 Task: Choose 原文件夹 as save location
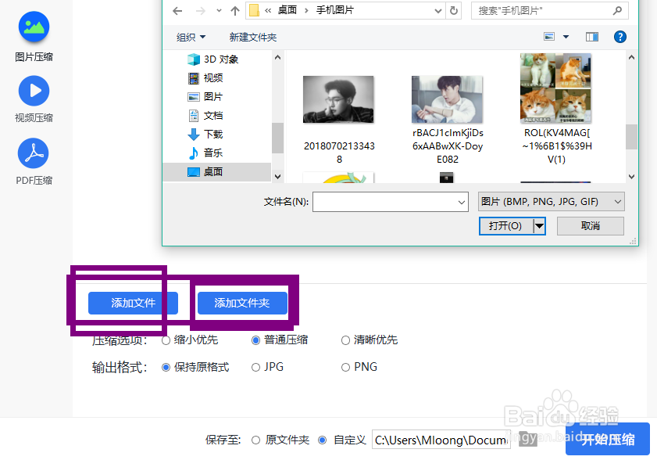coord(280,440)
